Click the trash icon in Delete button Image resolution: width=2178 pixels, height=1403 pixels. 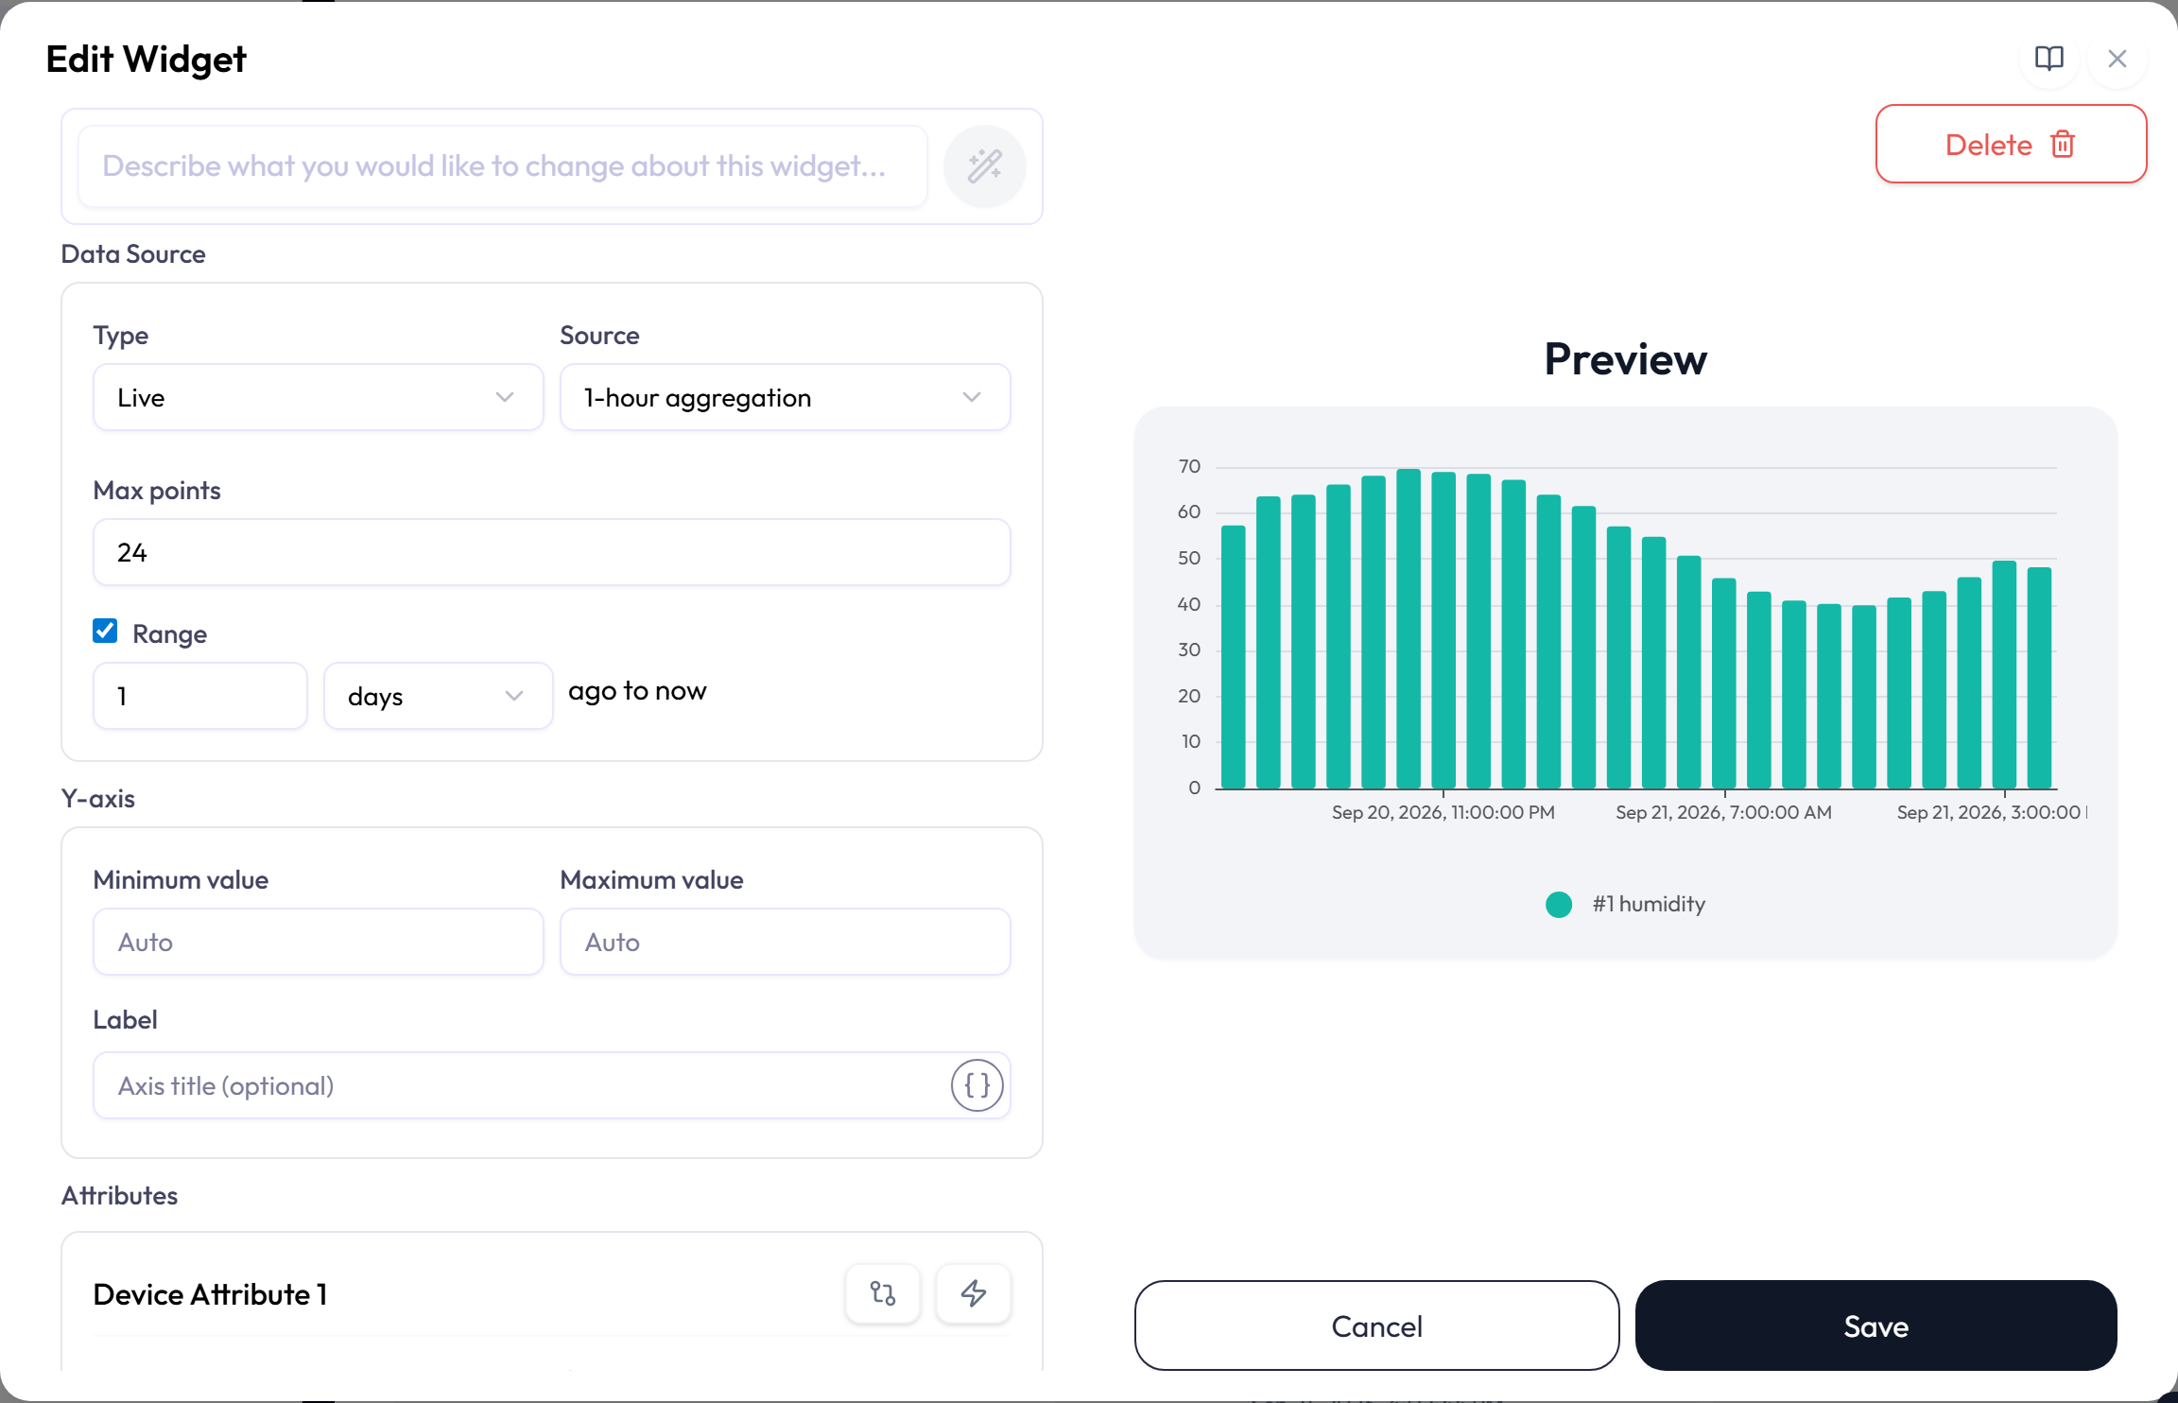point(2062,145)
